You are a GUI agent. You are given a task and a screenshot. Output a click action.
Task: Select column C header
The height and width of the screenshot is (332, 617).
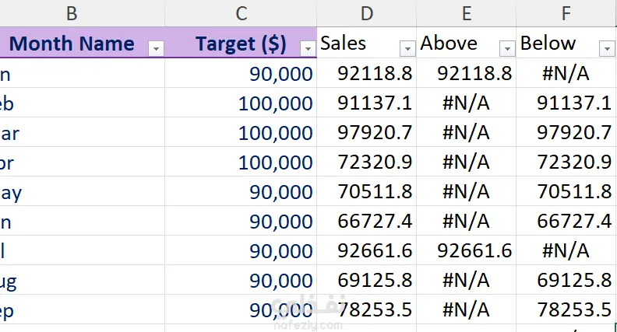click(x=241, y=12)
